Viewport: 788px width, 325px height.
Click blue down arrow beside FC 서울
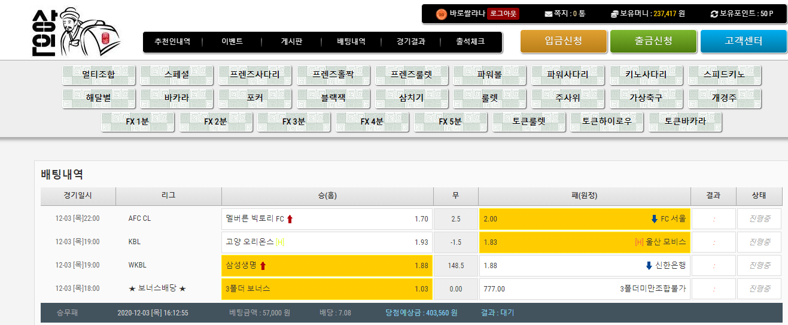[654, 219]
